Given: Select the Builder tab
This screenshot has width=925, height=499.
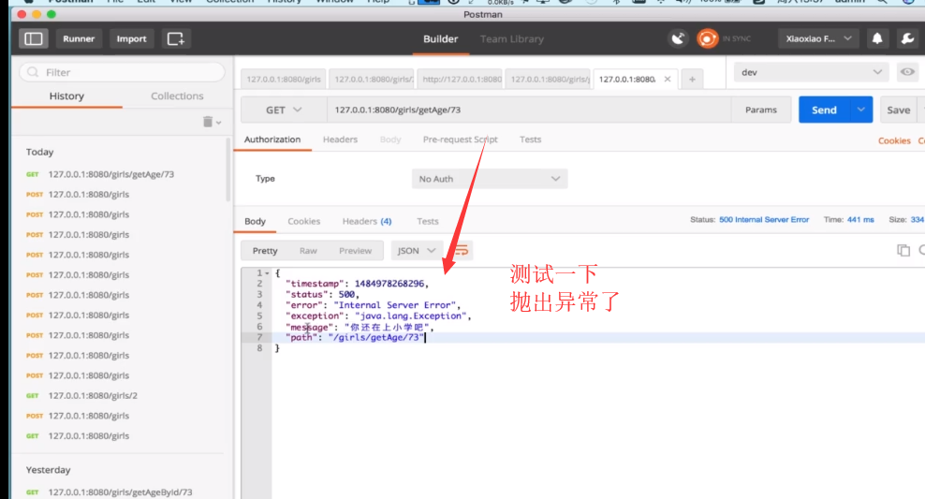Looking at the screenshot, I should [x=440, y=39].
